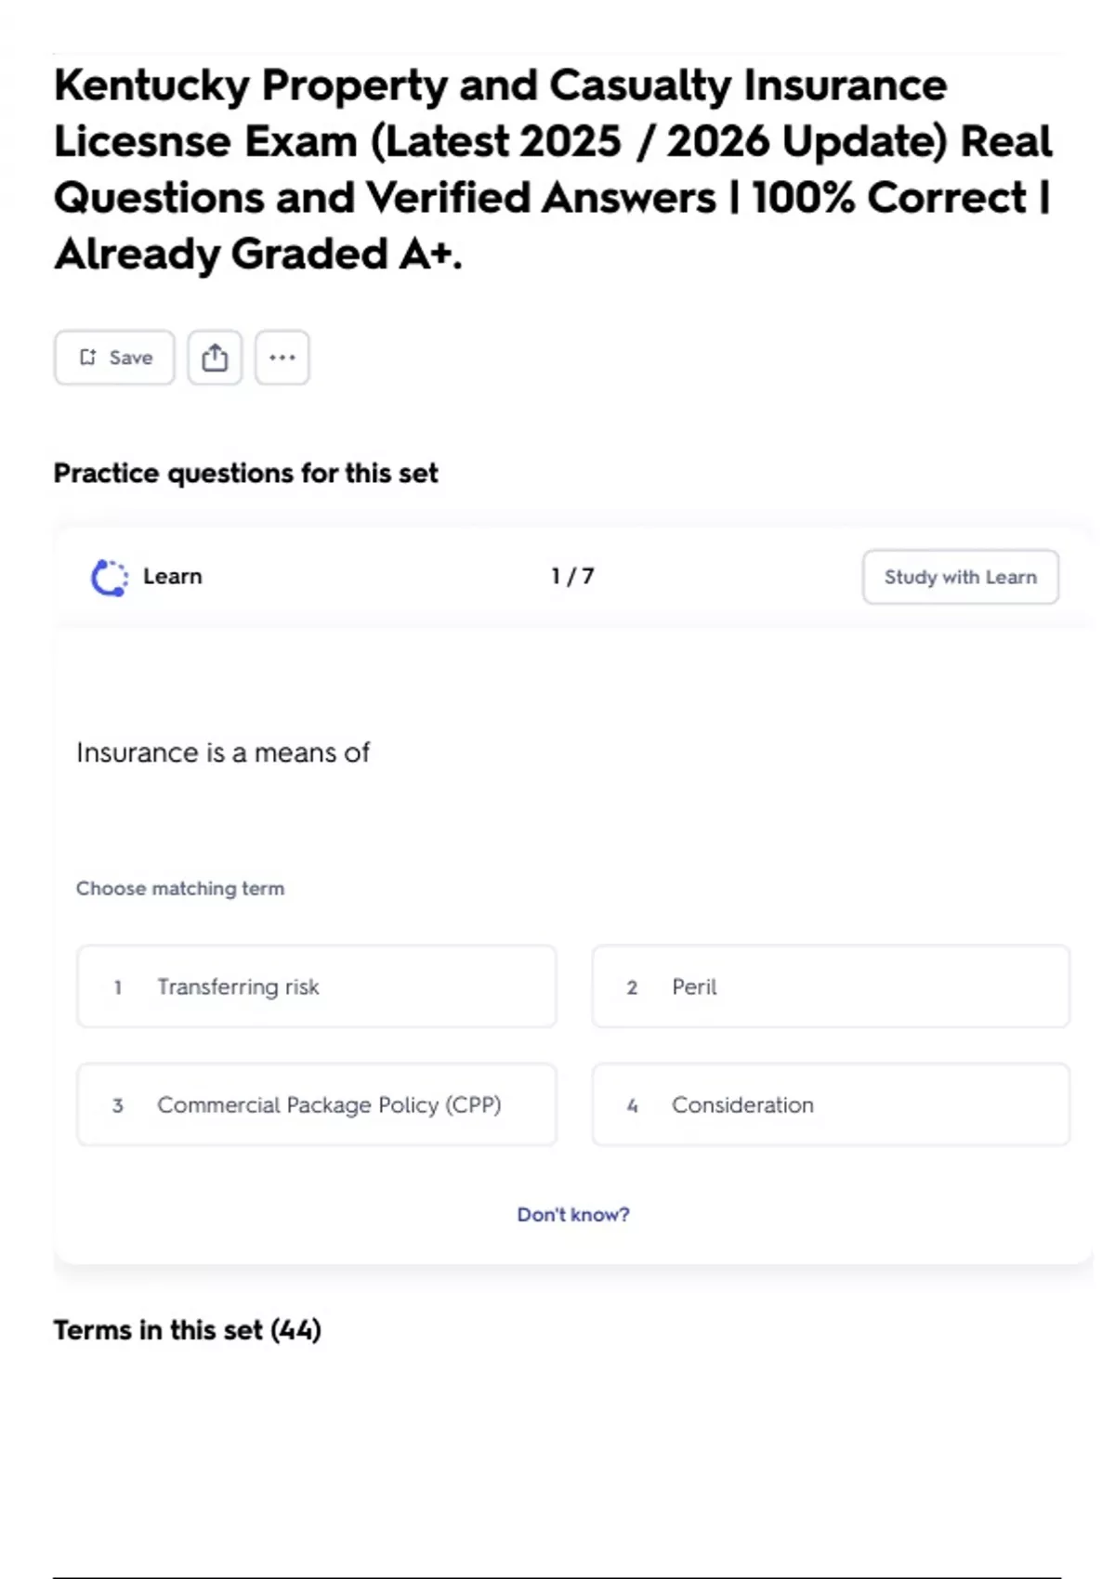Choose the Transferring risk answer

(x=316, y=986)
